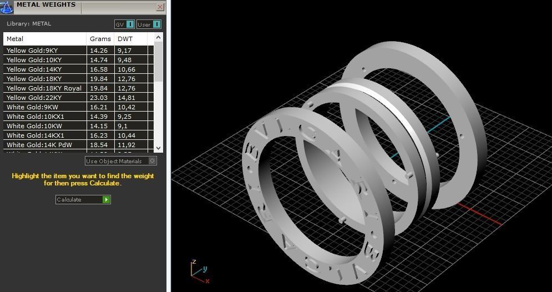Viewport: 552px width, 292px height.
Task: Close the Metal Weights panel
Action: (160, 7)
